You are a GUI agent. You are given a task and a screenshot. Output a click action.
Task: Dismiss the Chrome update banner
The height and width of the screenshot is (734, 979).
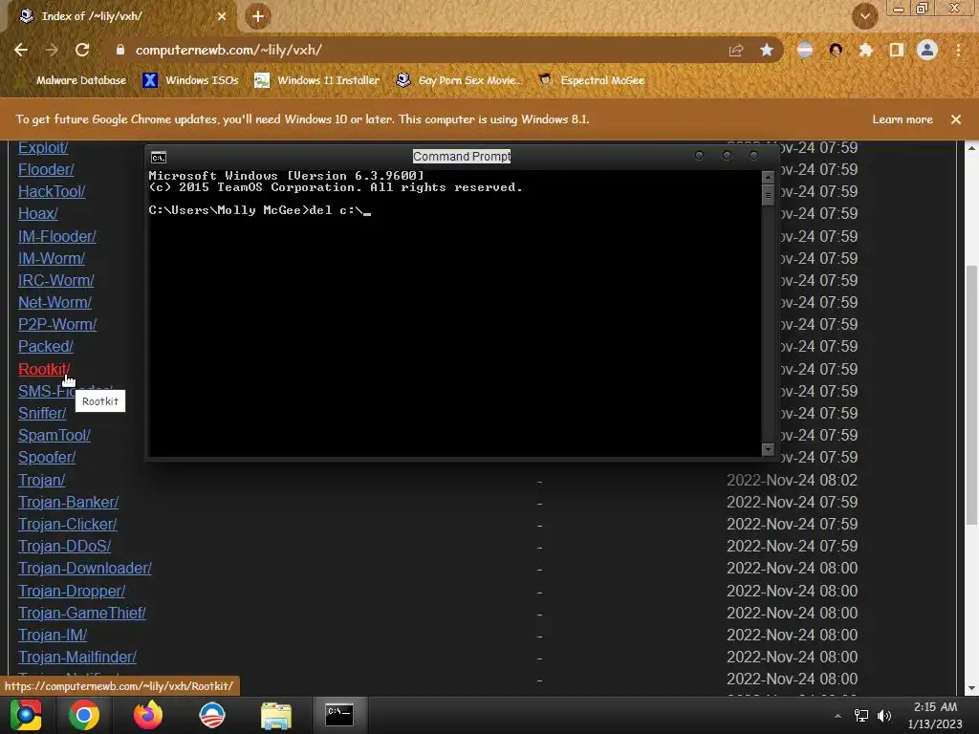[x=956, y=119]
